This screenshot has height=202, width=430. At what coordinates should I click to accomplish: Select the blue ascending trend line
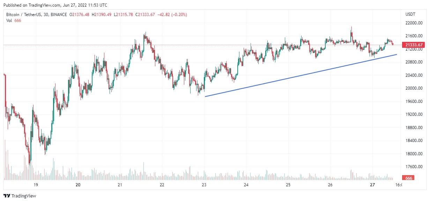point(301,75)
